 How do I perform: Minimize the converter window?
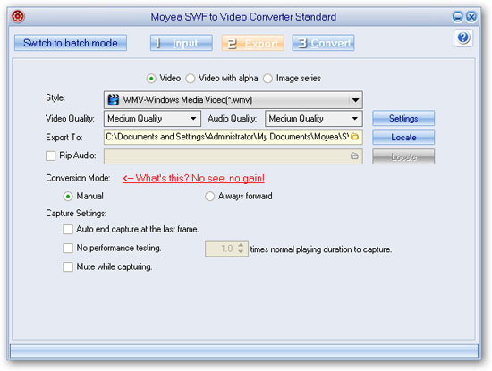click(457, 16)
